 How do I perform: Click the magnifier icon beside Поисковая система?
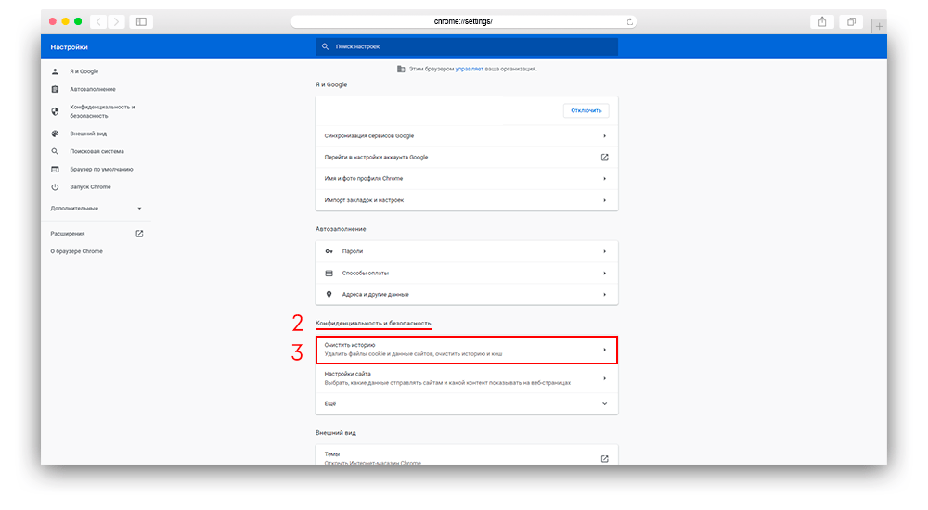click(x=55, y=151)
